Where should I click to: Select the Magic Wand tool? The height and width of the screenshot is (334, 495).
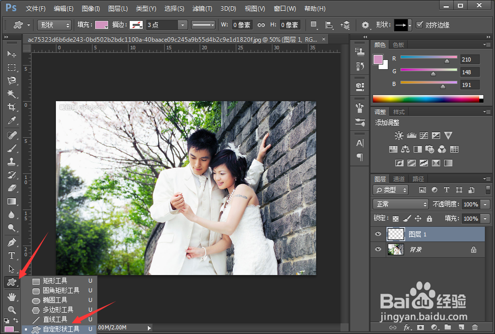(12, 94)
